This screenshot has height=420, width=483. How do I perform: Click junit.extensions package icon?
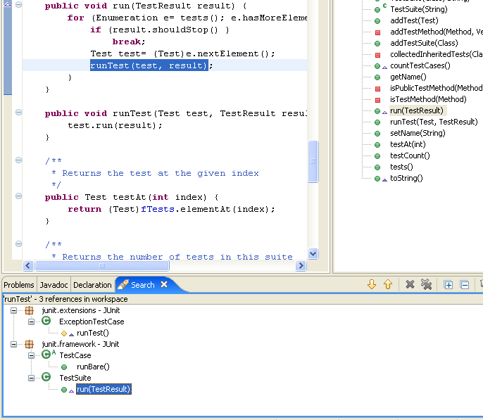tap(30, 310)
